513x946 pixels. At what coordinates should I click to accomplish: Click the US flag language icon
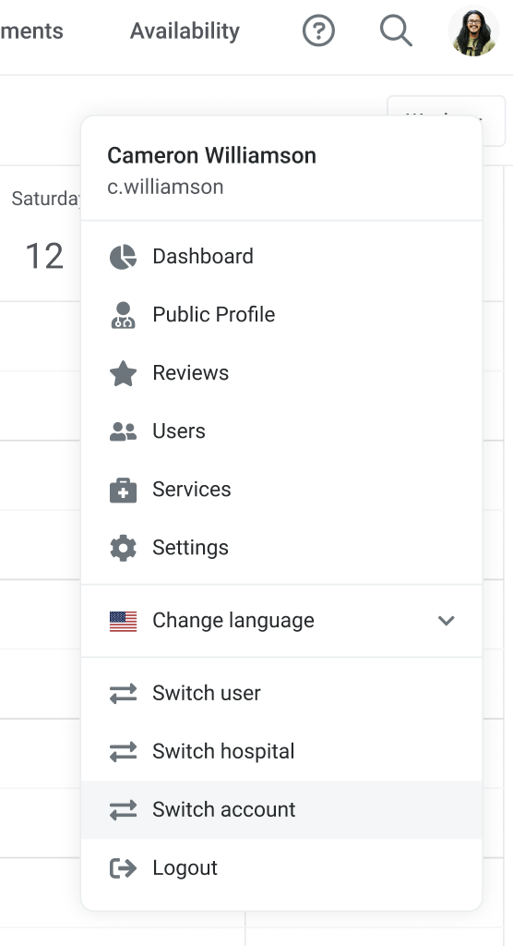tap(123, 621)
